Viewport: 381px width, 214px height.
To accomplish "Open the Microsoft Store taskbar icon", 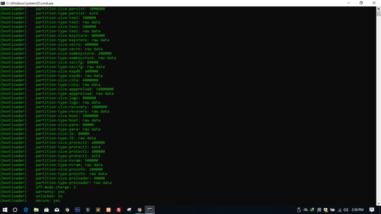I will (x=47, y=210).
